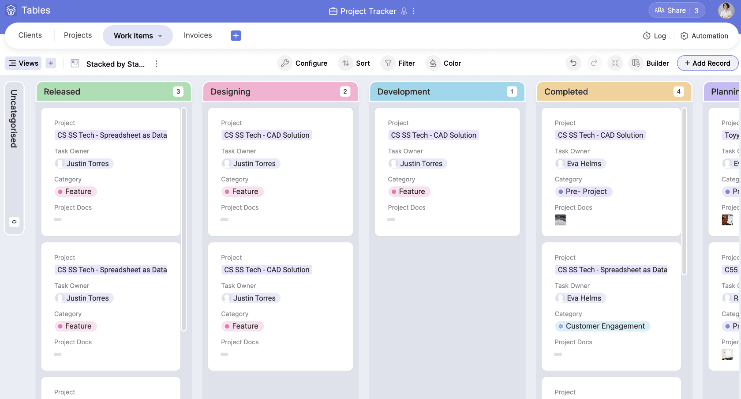Open the three-dot menu beside Project Tracker title

coord(413,11)
